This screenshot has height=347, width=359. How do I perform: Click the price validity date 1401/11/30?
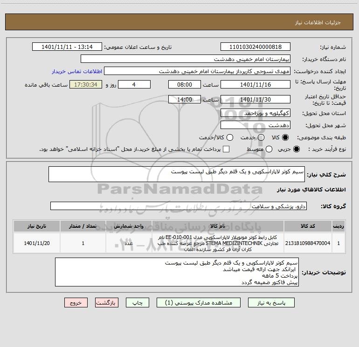point(255,100)
